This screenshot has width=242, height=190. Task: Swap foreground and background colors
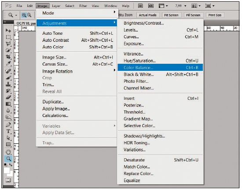tap(11, 165)
